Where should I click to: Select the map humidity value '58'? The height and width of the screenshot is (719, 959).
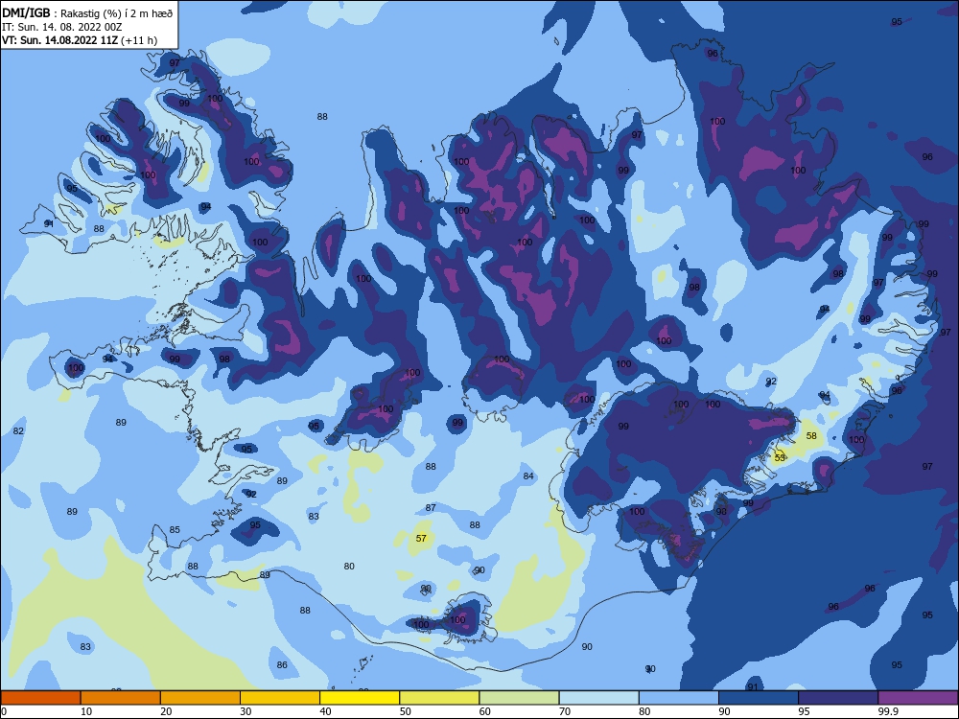coord(811,436)
